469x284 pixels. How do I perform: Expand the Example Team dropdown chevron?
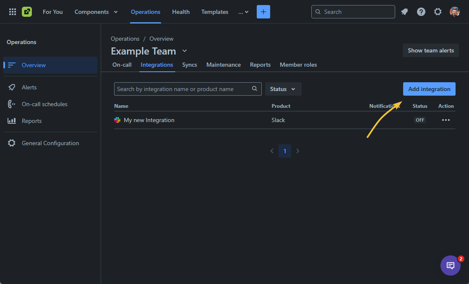click(185, 51)
